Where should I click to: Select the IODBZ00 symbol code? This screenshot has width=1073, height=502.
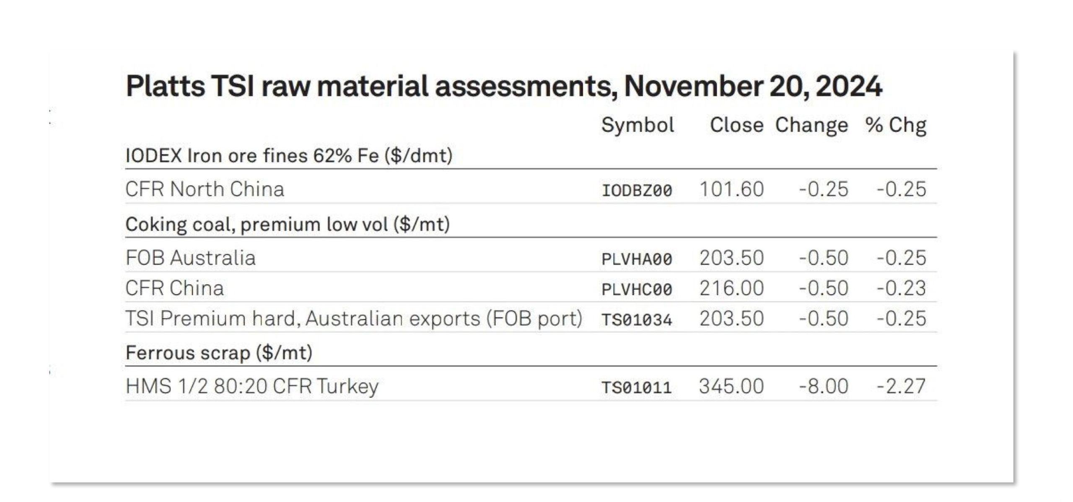pyautogui.click(x=637, y=191)
